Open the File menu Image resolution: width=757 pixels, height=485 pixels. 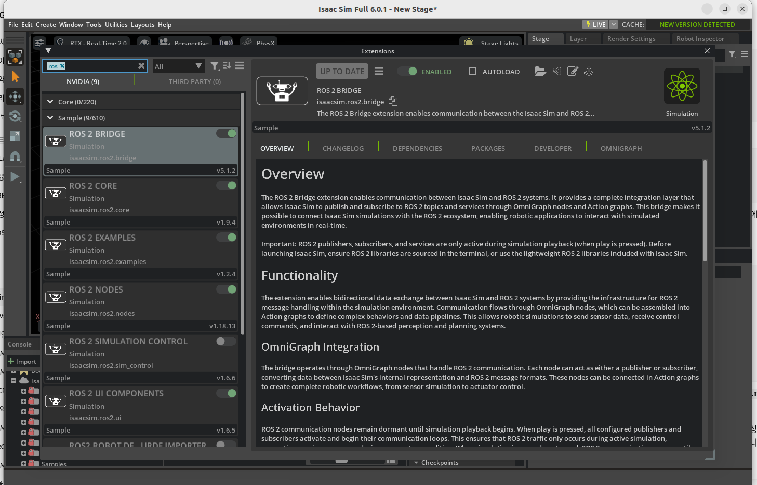[x=13, y=24]
